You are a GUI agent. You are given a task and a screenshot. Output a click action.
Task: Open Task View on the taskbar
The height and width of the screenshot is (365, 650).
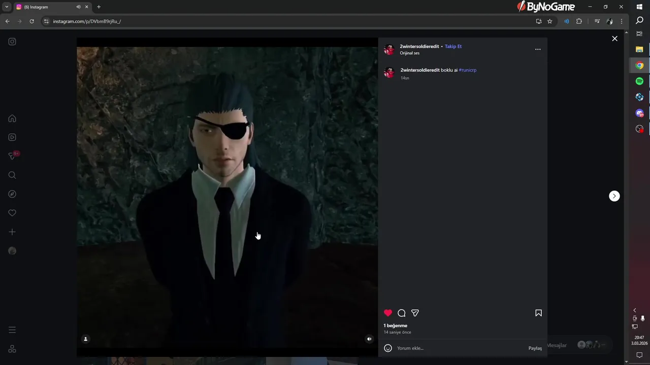click(639, 33)
